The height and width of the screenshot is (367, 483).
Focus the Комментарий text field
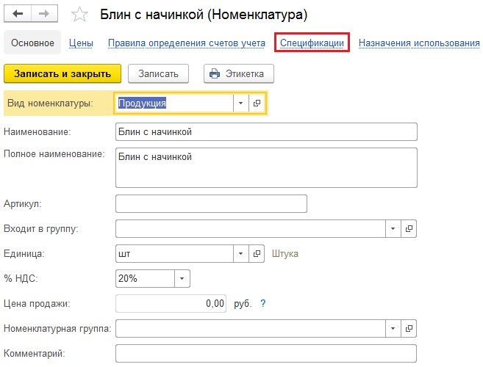click(x=266, y=354)
